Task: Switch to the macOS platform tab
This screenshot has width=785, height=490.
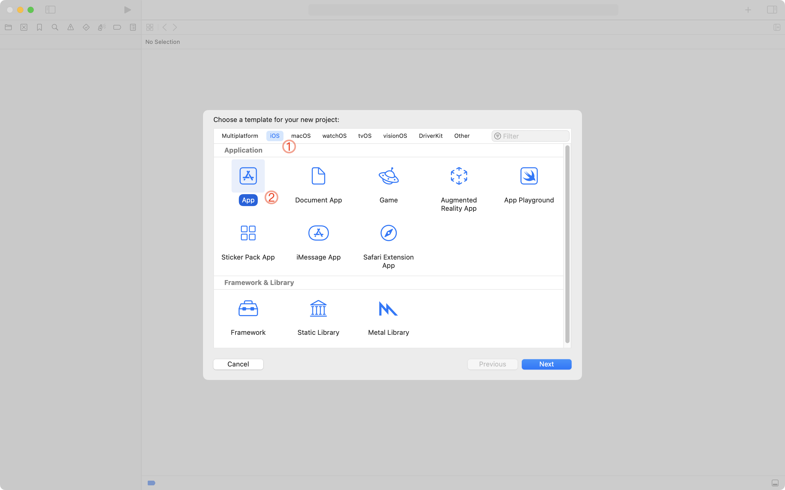Action: [x=301, y=136]
